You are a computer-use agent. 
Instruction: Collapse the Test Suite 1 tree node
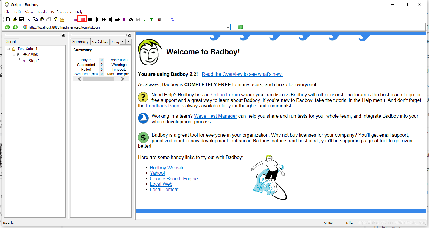point(8,49)
